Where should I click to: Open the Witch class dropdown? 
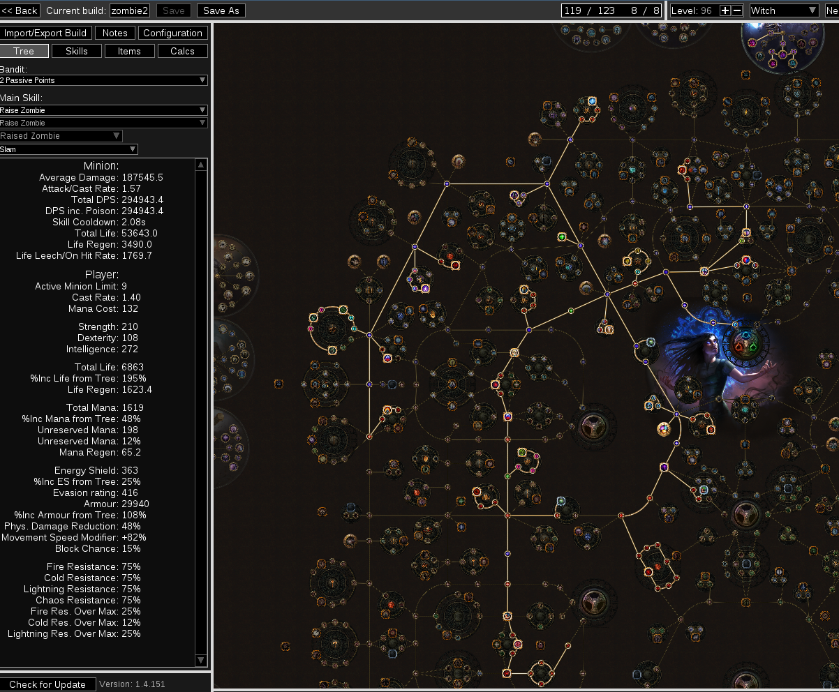pyautogui.click(x=784, y=10)
